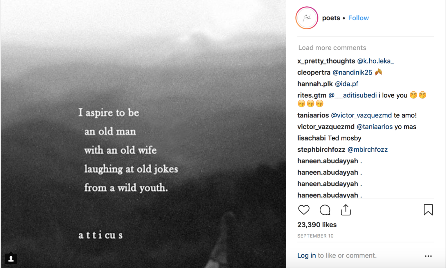The height and width of the screenshot is (268, 446).
Task: Click the falling leaf emoji in cleopertra's comment
Action: (x=378, y=72)
